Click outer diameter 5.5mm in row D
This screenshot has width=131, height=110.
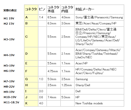[53, 54]
